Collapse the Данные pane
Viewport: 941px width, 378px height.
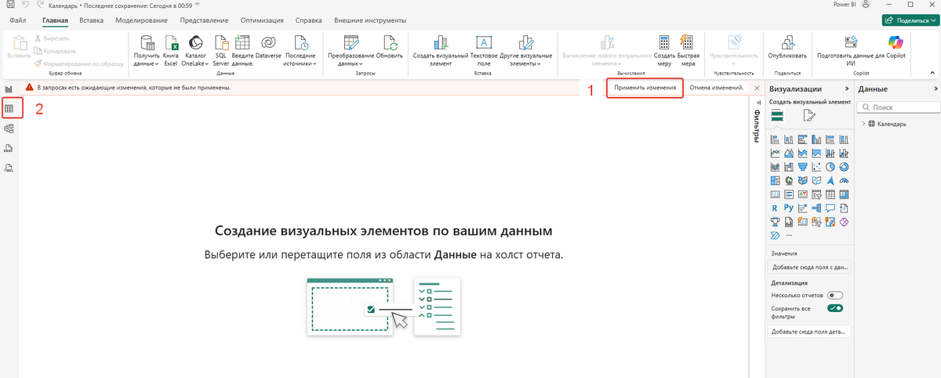(935, 89)
